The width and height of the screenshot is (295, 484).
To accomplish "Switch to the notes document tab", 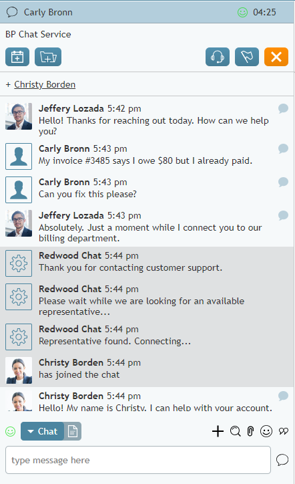I will 73,431.
